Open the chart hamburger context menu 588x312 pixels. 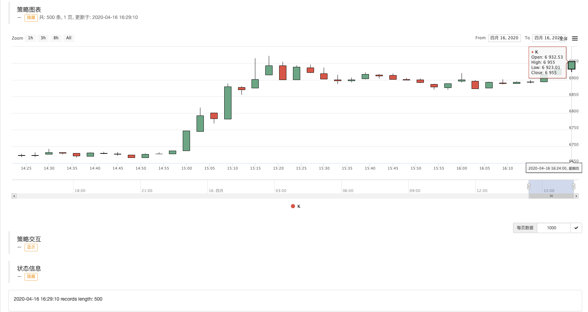coord(575,38)
